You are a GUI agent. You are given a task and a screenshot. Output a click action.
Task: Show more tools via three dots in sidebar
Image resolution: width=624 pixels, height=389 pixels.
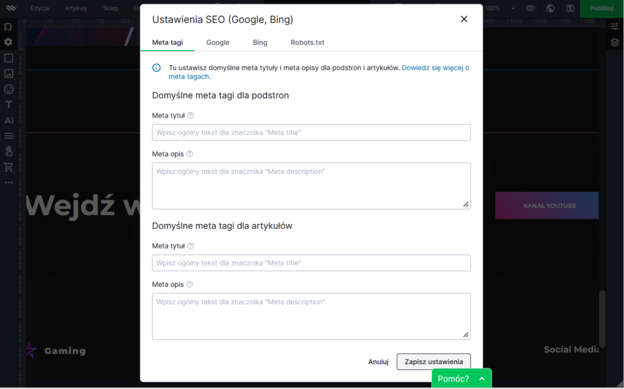tap(9, 183)
